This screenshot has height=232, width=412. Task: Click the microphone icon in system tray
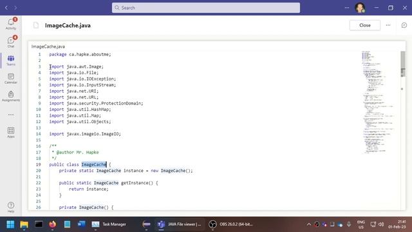click(349, 224)
